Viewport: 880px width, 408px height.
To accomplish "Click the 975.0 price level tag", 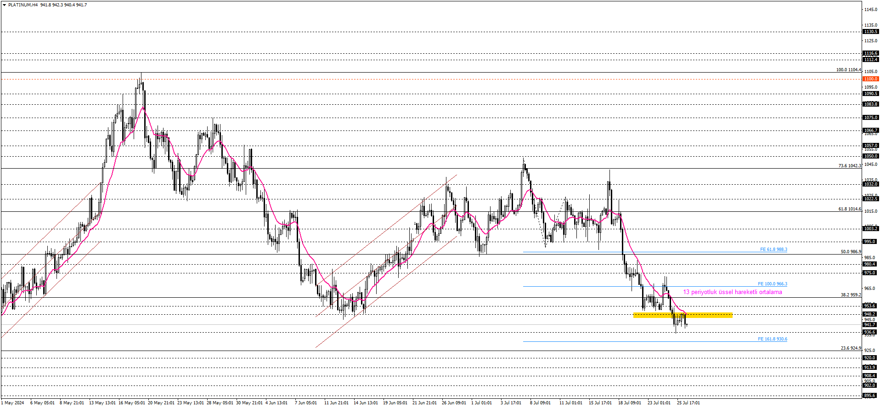I will pyautogui.click(x=870, y=273).
